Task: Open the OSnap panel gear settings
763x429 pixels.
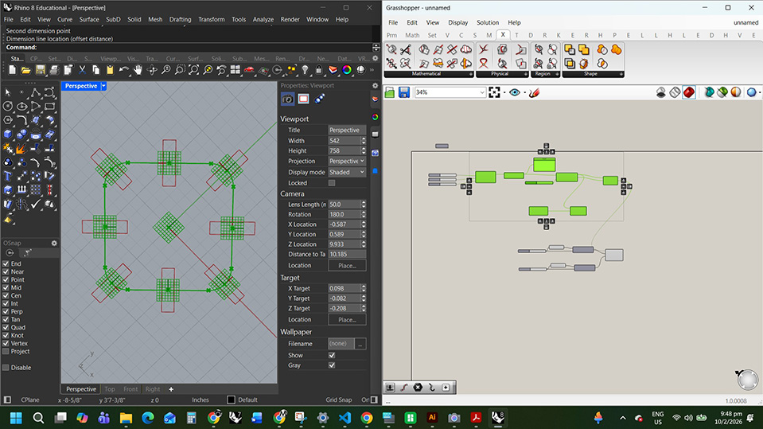Action: (54, 243)
